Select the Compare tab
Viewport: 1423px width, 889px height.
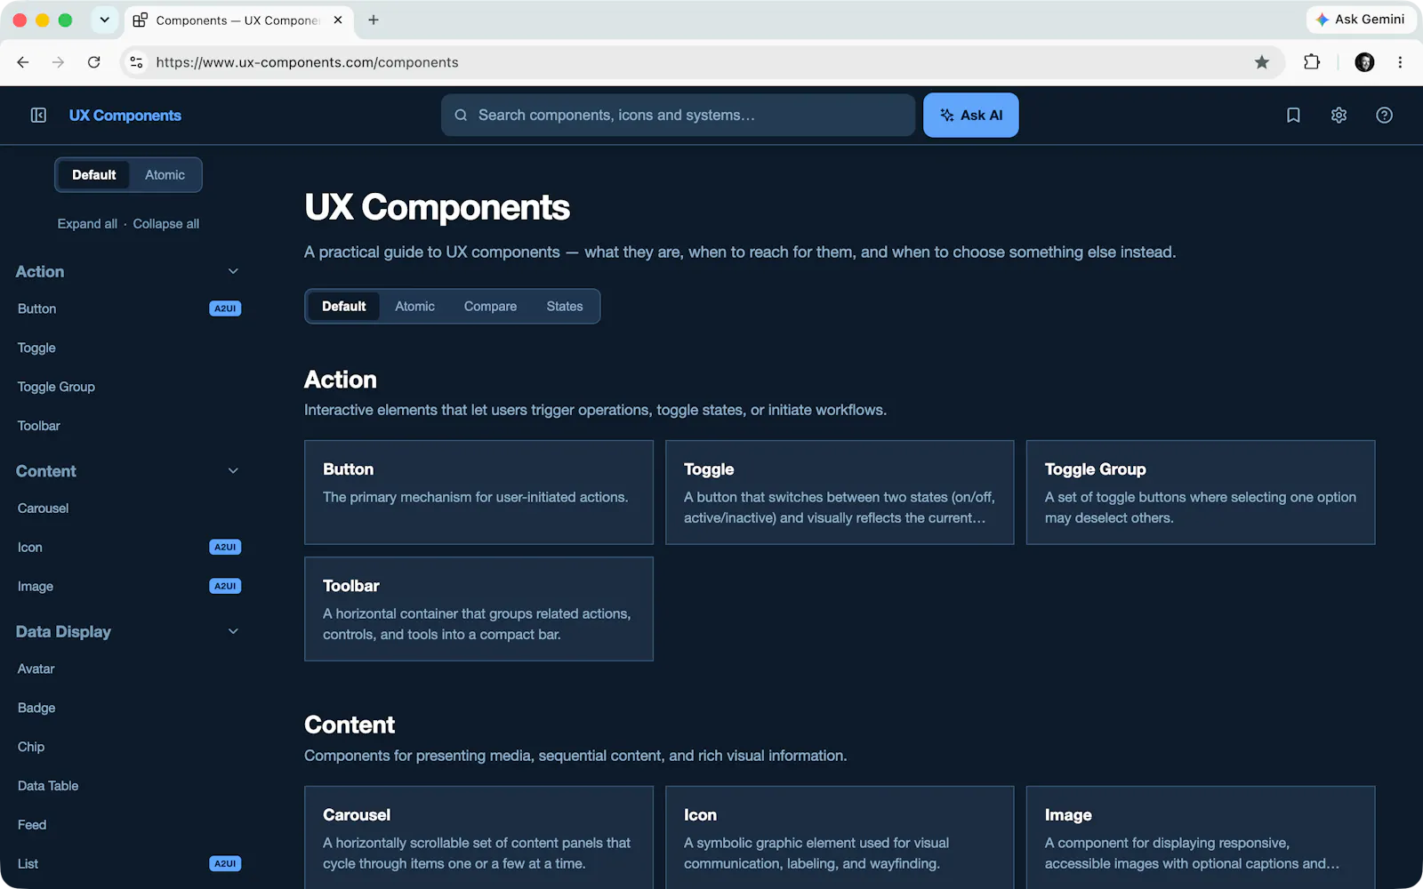click(x=490, y=306)
